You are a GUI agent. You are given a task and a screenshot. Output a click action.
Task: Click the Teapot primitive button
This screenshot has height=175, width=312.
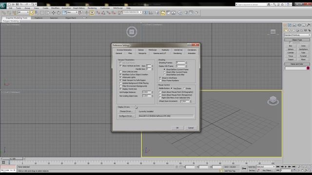point(291,59)
